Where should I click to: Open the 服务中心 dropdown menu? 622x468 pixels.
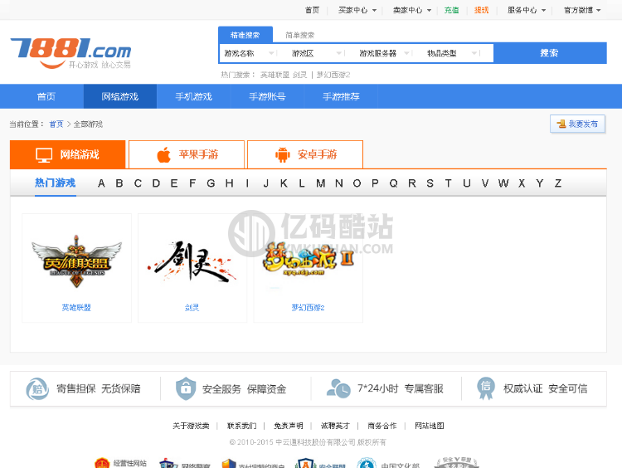[527, 10]
